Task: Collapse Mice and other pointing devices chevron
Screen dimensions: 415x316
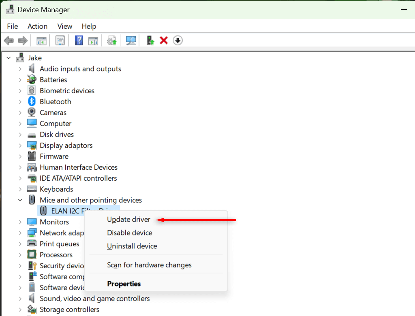Action: tap(20, 200)
